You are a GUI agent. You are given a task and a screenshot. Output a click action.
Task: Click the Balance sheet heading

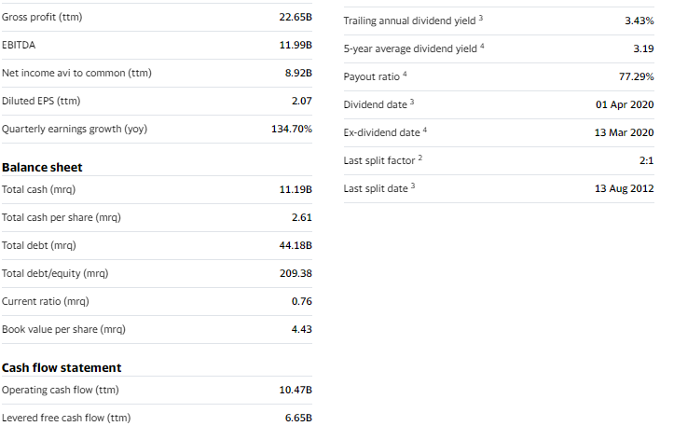point(42,167)
